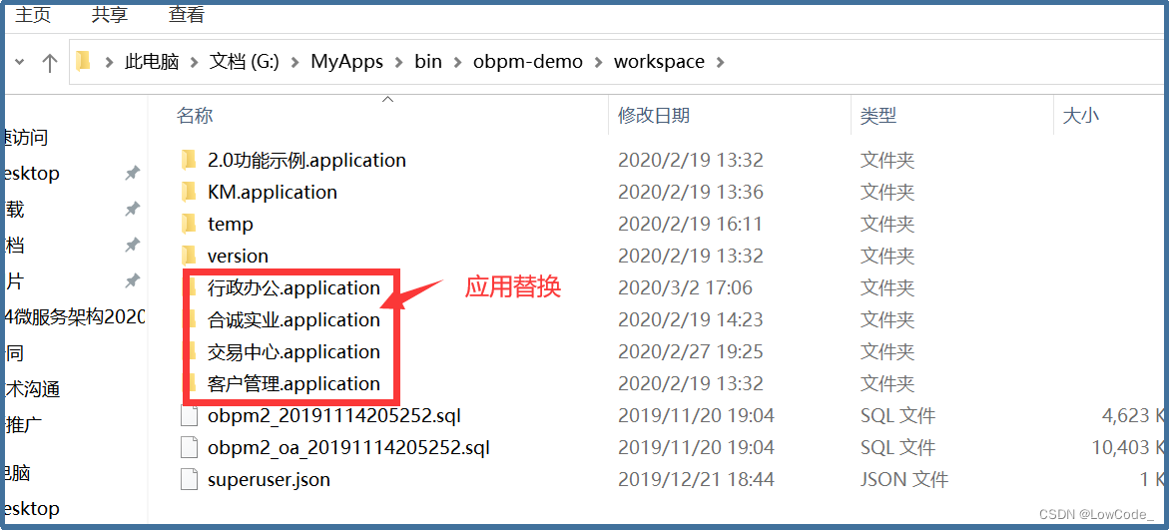Viewport: 1169px width, 530px height.
Task: Sort files by the 大小 column header
Action: (1081, 116)
